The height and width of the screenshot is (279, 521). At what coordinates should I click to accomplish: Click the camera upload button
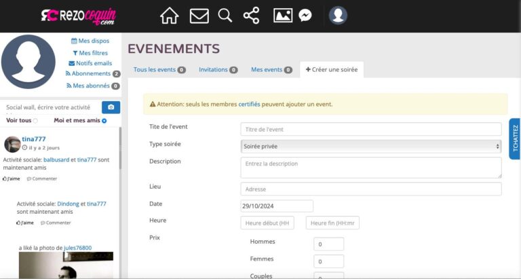click(x=111, y=107)
